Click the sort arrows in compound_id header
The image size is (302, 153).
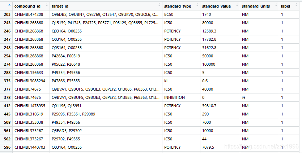coord(47,5)
